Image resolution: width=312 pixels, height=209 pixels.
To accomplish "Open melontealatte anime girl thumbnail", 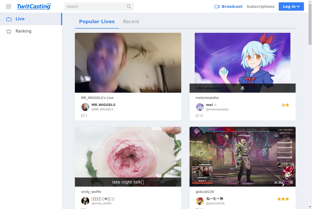I will coord(243,63).
